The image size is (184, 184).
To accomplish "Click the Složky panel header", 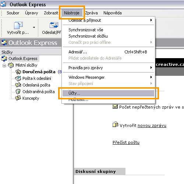I will tap(31, 52).
